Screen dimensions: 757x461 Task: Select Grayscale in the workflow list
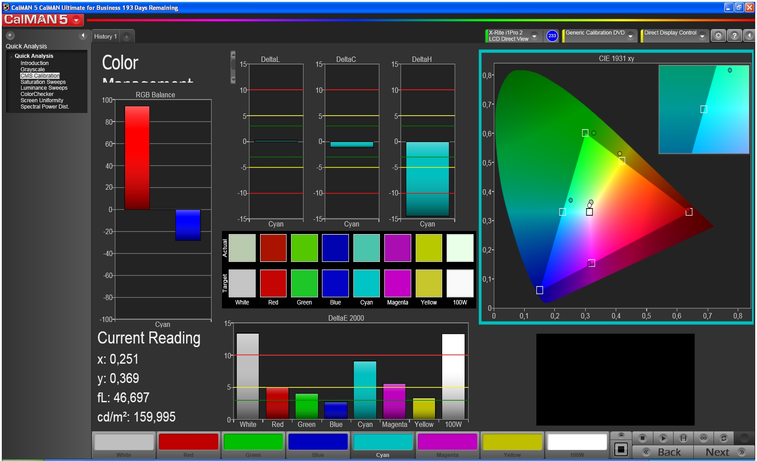pyautogui.click(x=33, y=70)
